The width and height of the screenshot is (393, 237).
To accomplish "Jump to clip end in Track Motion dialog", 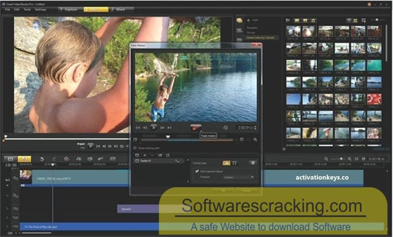I will tap(169, 128).
